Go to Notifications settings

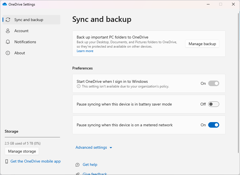(x=31, y=42)
